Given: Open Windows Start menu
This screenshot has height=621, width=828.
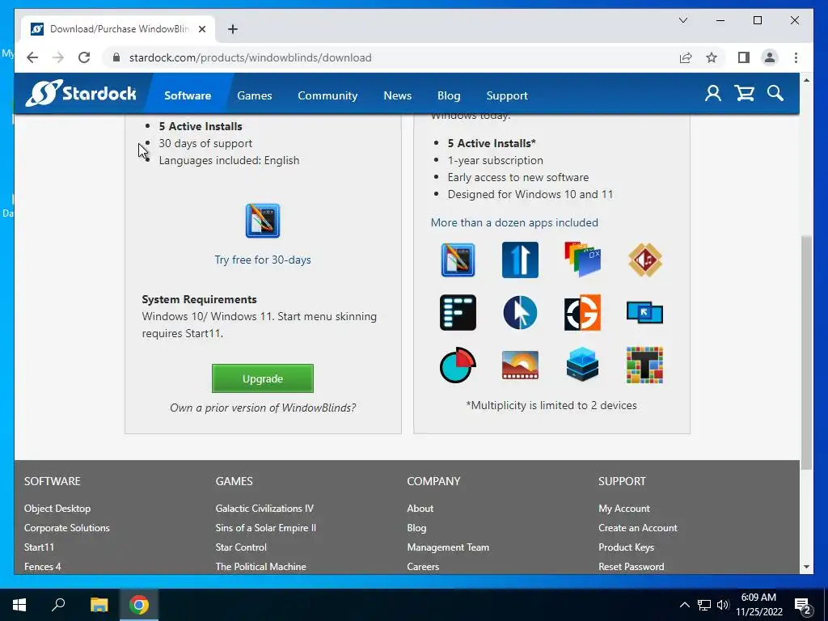Looking at the screenshot, I should pyautogui.click(x=19, y=605).
